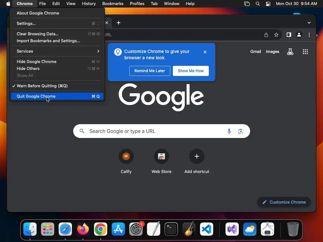
Task: Open the Apple menu
Action: tap(8, 3)
